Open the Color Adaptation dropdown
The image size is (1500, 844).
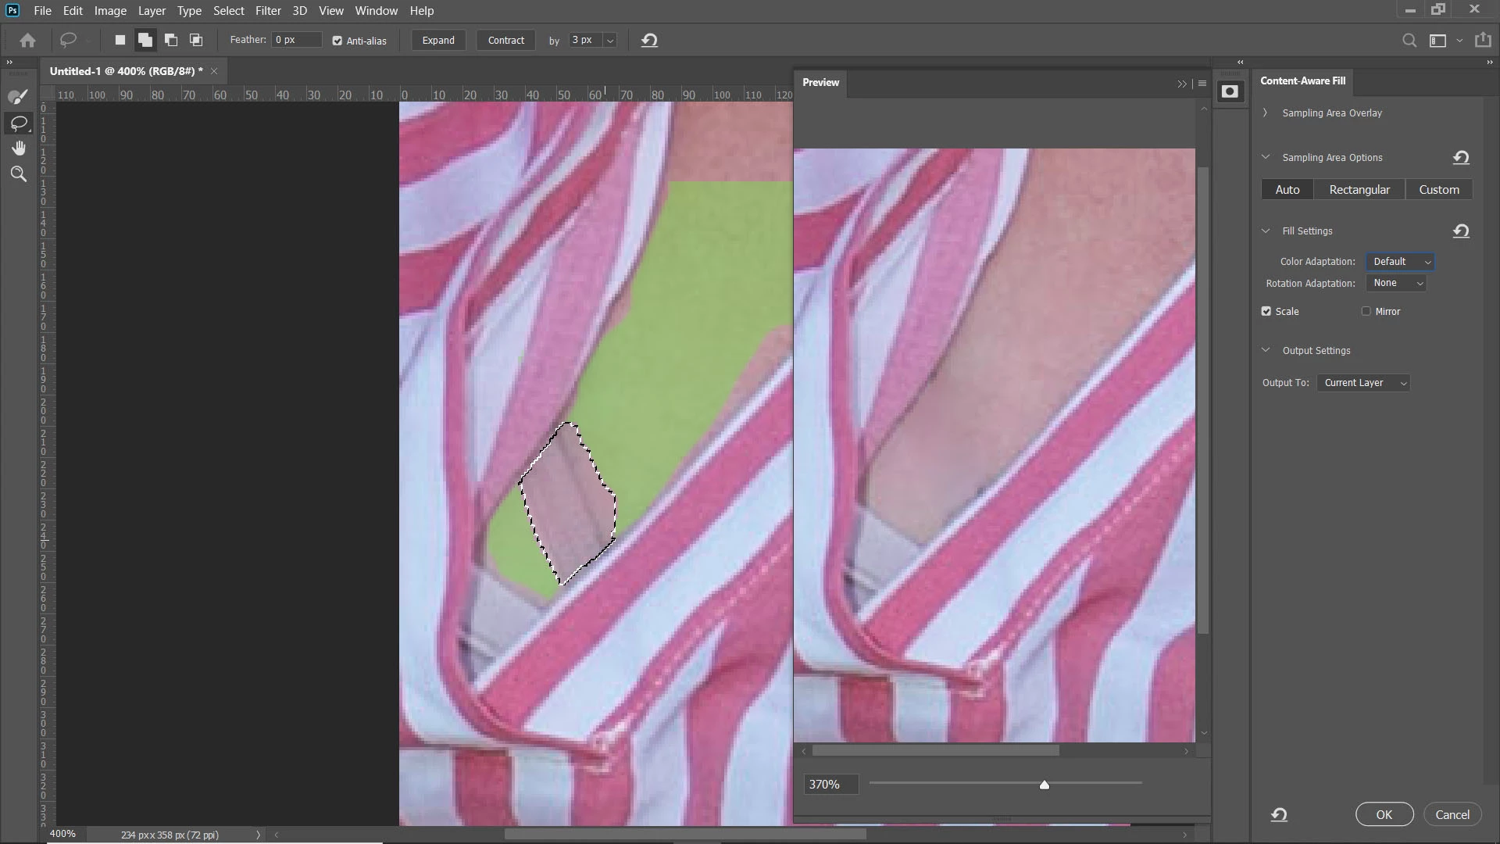pyautogui.click(x=1400, y=262)
